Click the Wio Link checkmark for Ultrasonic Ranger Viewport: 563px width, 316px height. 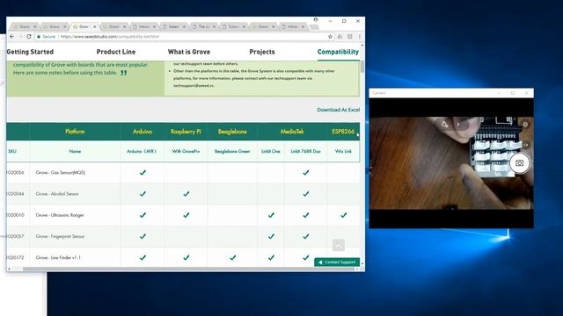click(344, 215)
